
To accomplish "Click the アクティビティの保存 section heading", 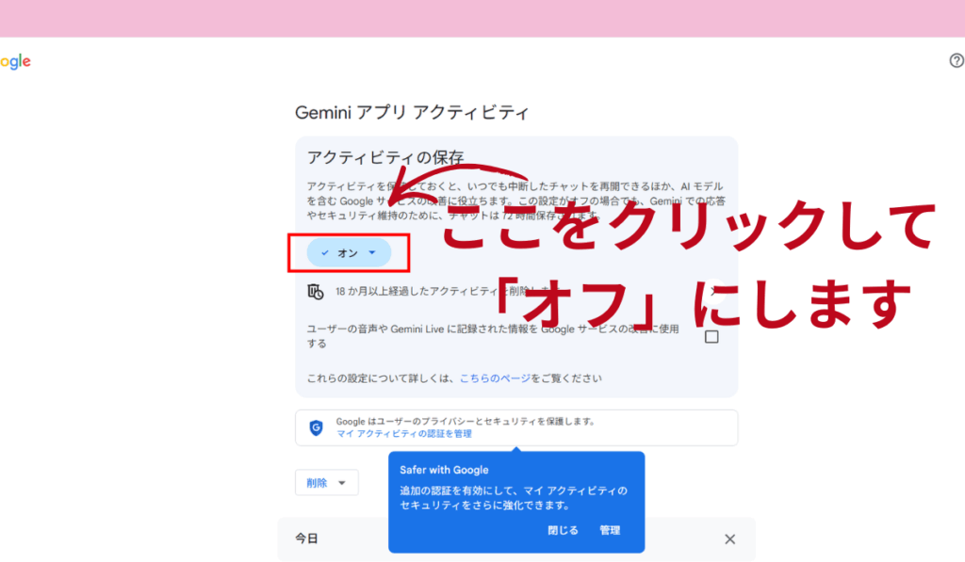I will (x=385, y=157).
